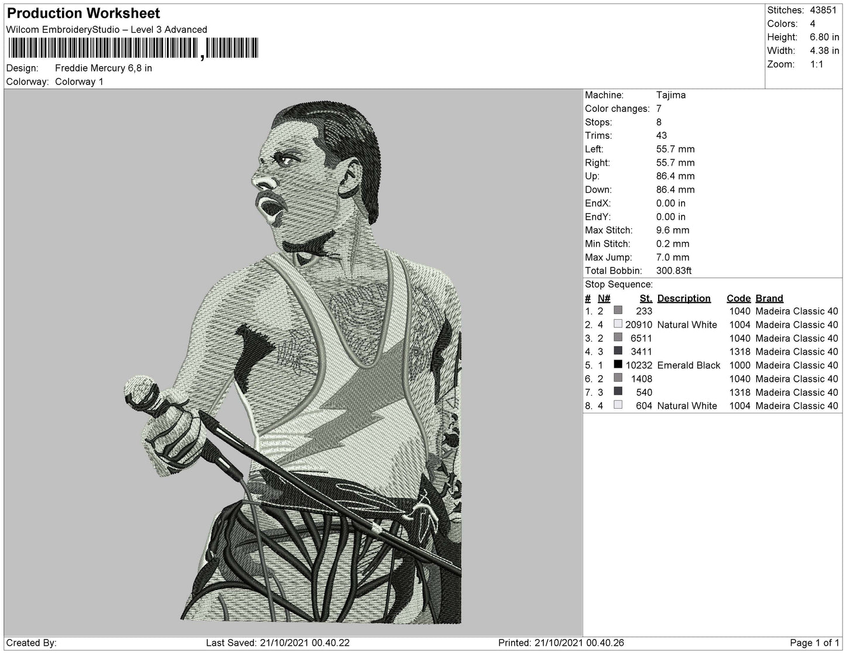Click the 'St.' column header

click(646, 298)
